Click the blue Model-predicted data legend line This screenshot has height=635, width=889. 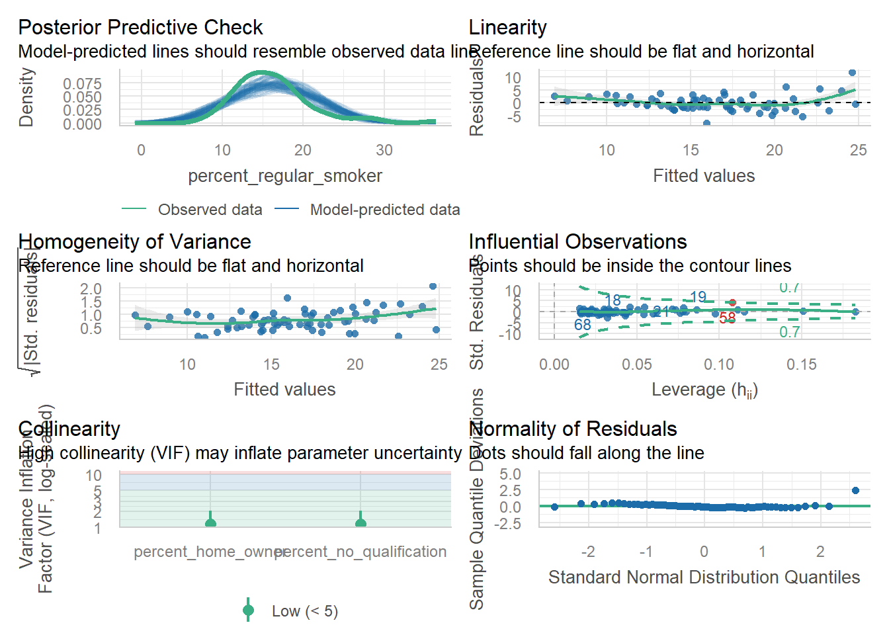286,209
